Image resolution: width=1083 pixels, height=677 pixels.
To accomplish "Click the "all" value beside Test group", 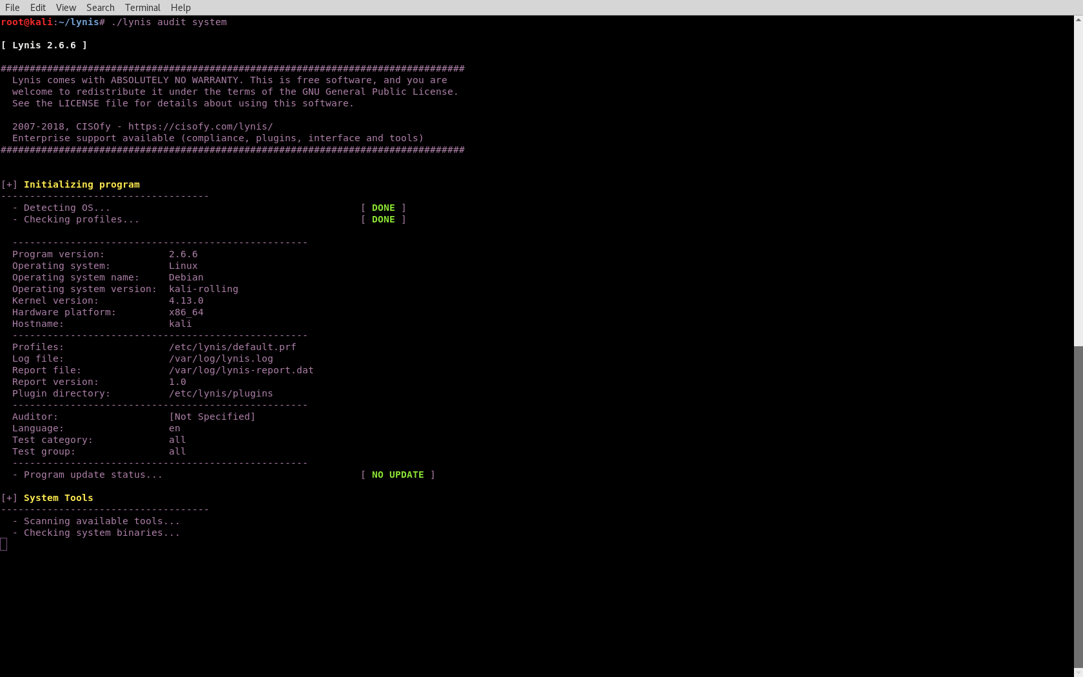I will click(x=177, y=451).
